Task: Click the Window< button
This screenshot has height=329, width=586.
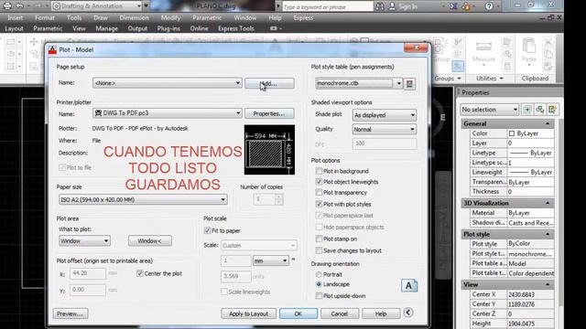Action: [x=150, y=241]
